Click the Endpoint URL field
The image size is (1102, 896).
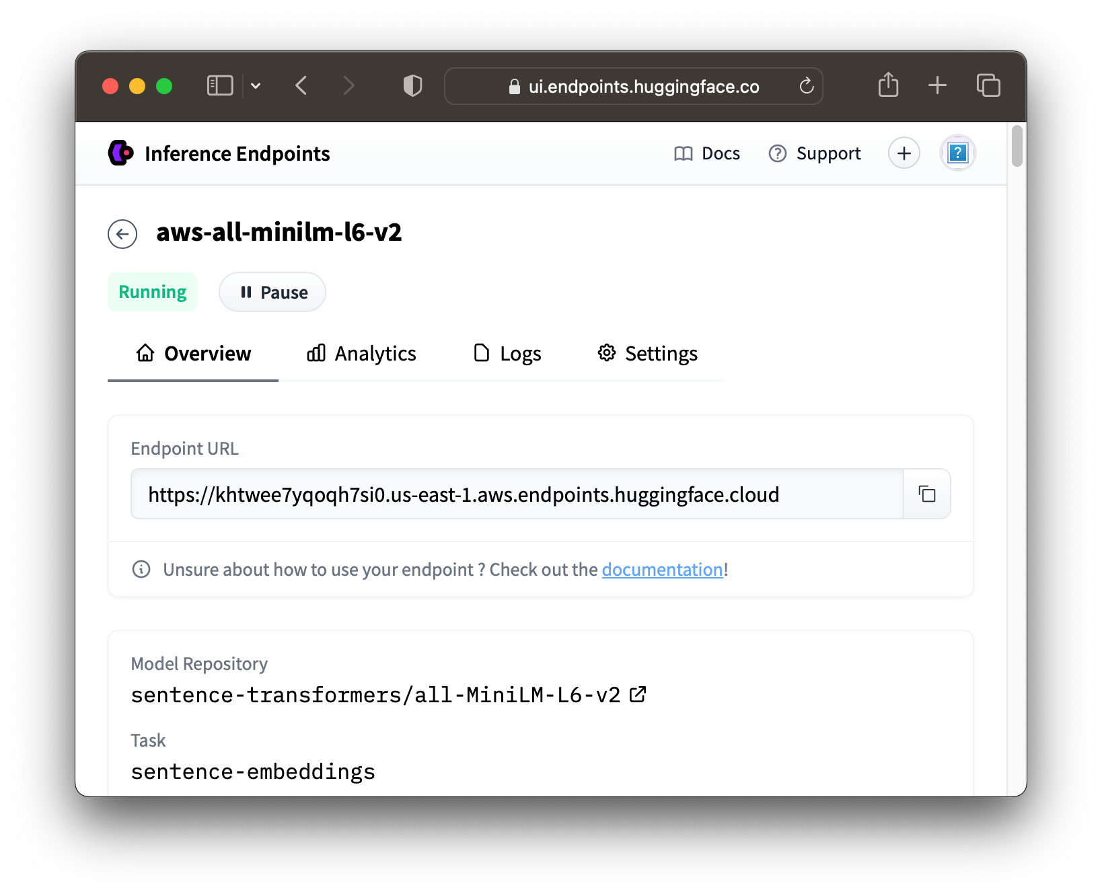click(x=517, y=494)
